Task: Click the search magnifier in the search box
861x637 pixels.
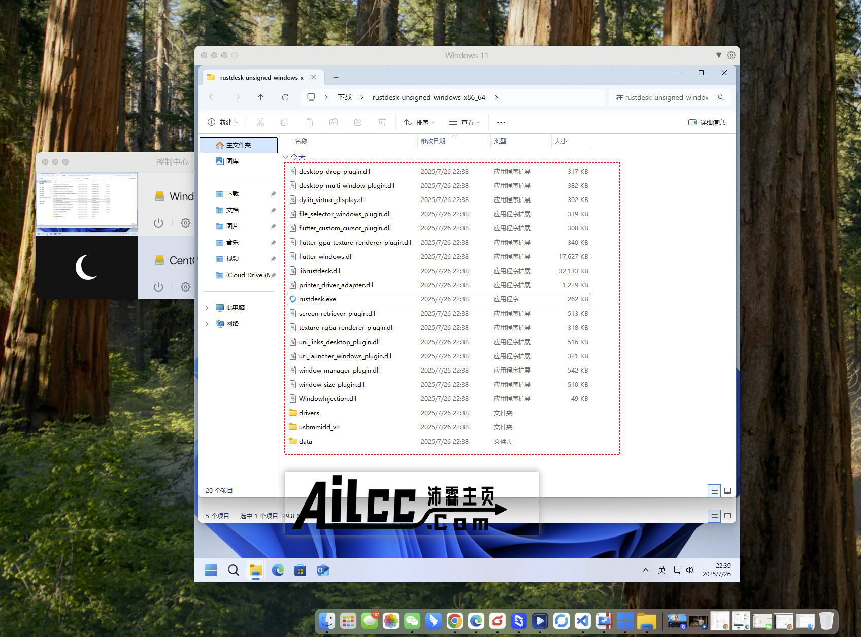Action: click(721, 97)
